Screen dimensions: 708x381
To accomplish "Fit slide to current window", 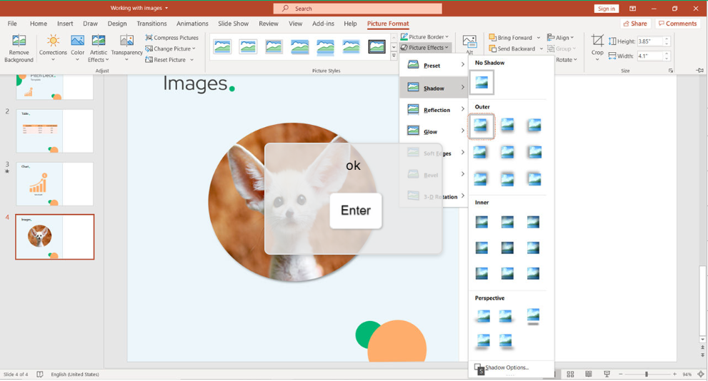I will tap(700, 375).
